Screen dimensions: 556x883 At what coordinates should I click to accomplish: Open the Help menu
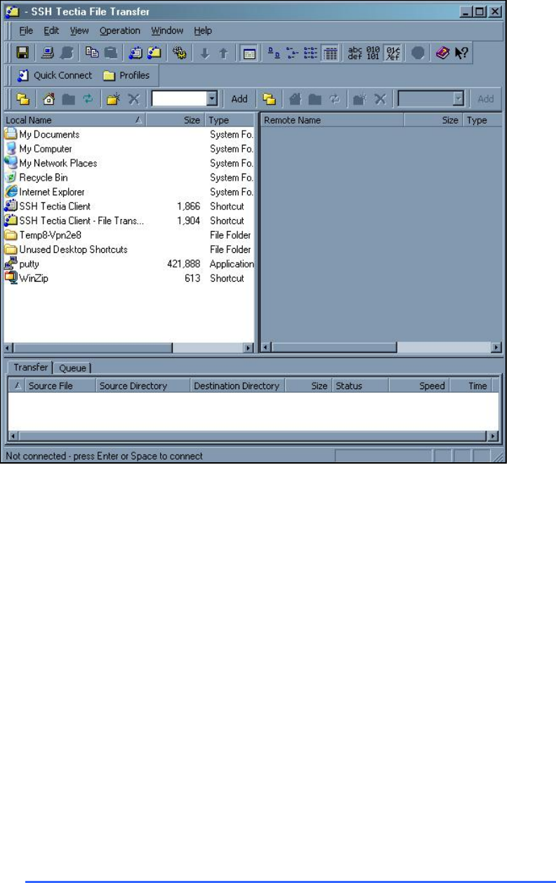(203, 31)
